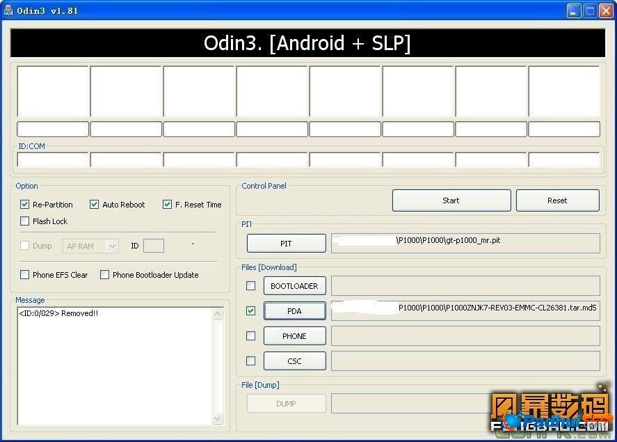Minimize the Odin3 window

coord(574,10)
